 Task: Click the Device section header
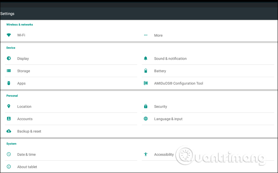[11, 48]
